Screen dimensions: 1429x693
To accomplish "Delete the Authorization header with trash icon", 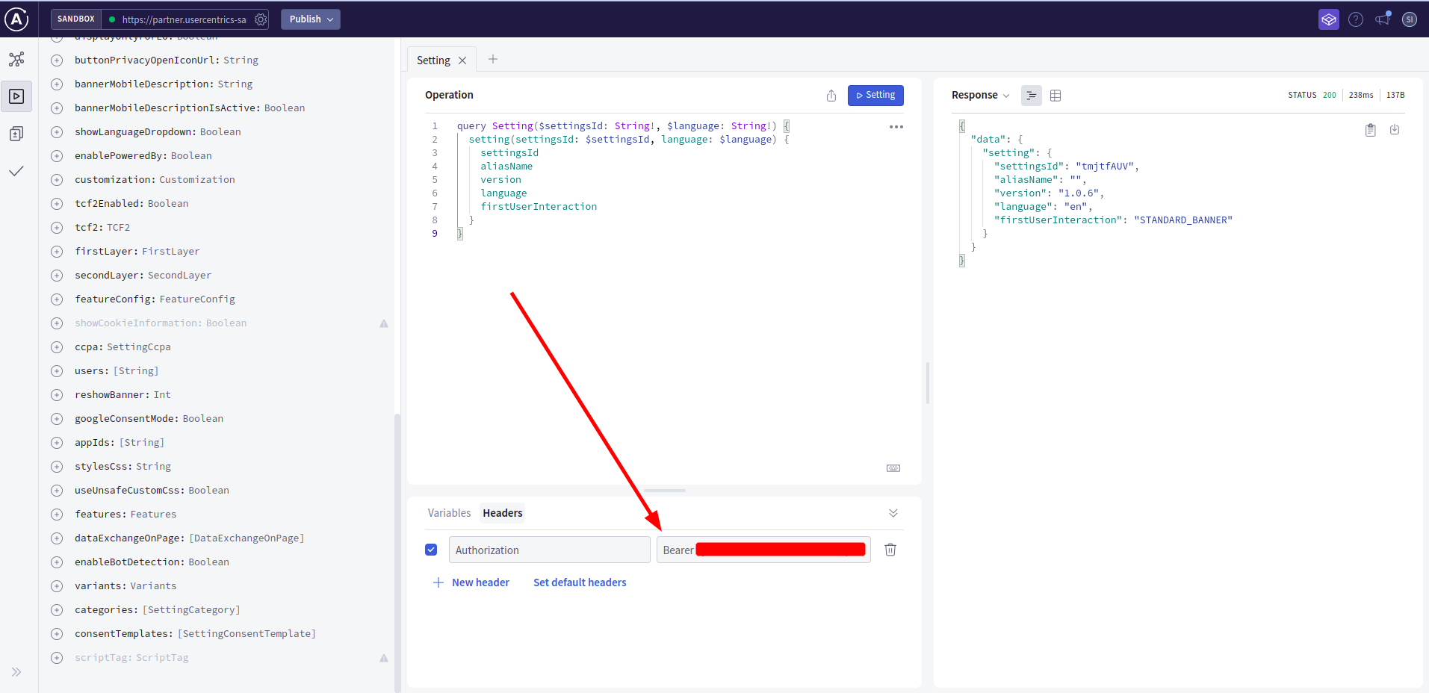I will tap(890, 550).
